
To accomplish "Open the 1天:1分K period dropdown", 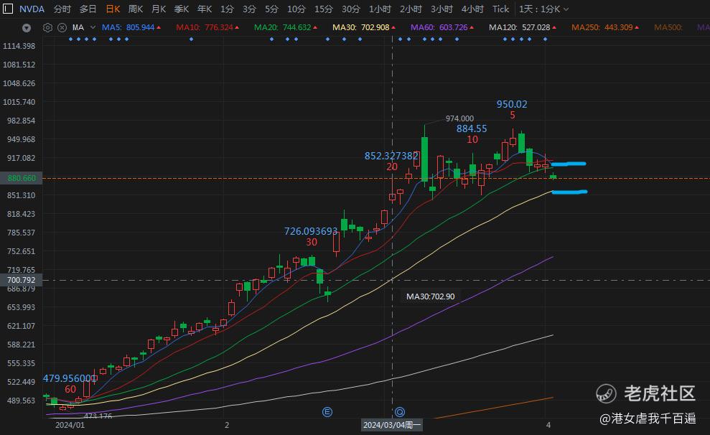I will coord(543,9).
